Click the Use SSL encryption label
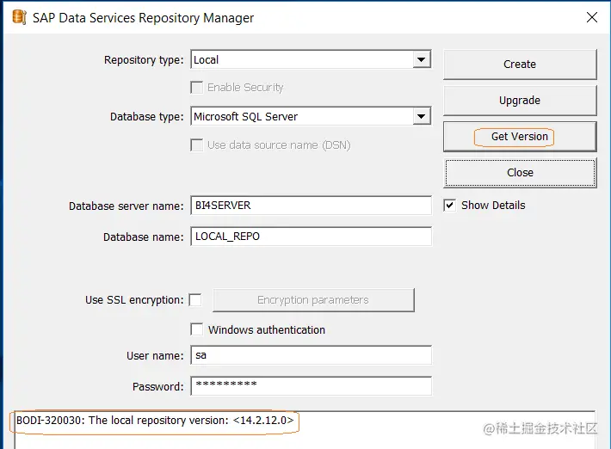Viewport: 611px width, 449px height. pos(134,300)
